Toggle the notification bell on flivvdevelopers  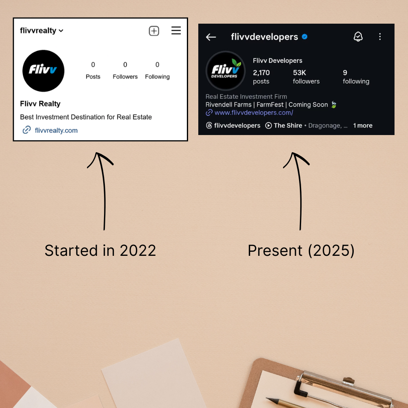(358, 37)
